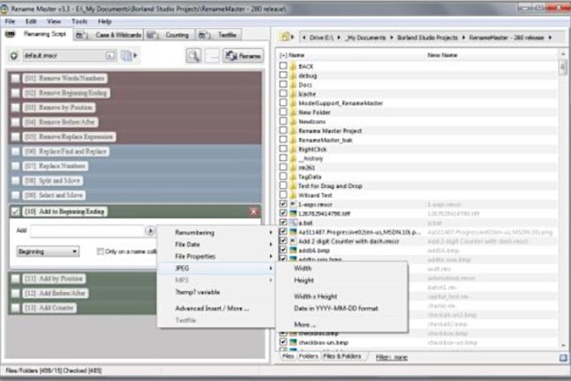Switch to the Files filter tab
The height and width of the screenshot is (381, 571).
288,357
